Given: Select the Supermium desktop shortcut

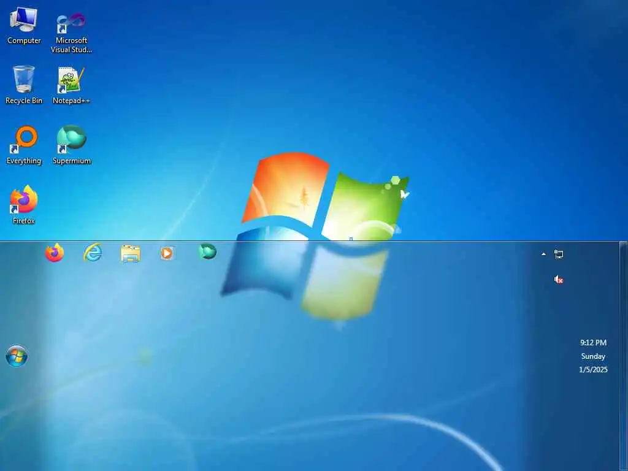Looking at the screenshot, I should tap(71, 145).
